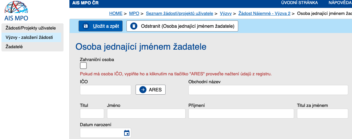
Task: Open the date of birth calendar icon
Action: click(127, 133)
